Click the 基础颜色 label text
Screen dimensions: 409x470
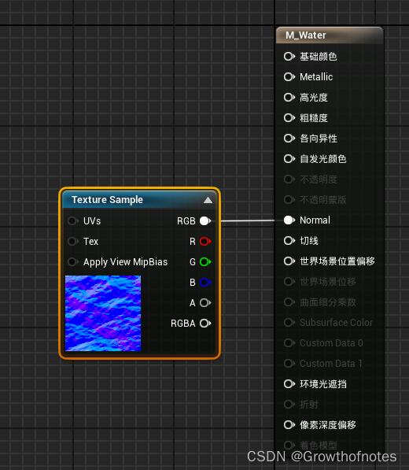[x=319, y=57]
